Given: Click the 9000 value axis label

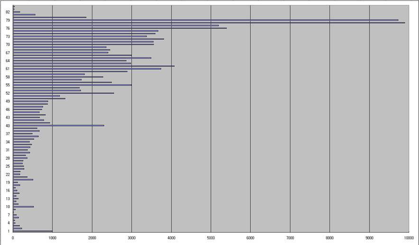Looking at the screenshot, I should coord(369,237).
